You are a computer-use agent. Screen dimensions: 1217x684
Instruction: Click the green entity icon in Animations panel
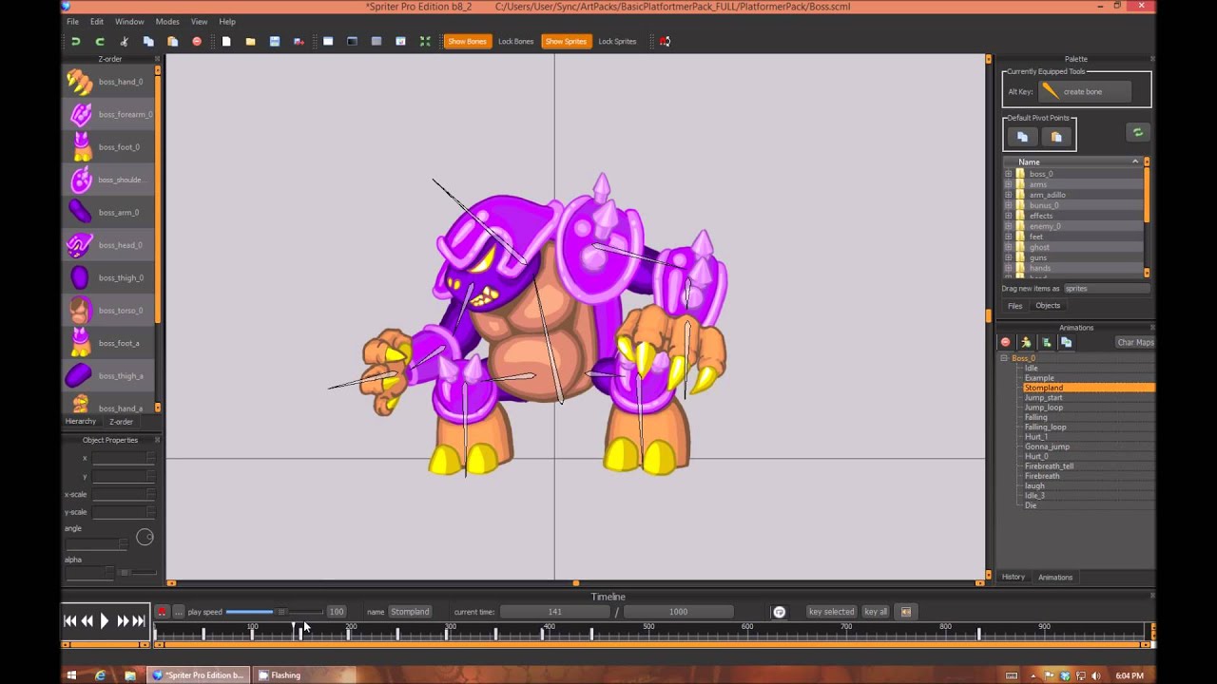pos(1046,342)
